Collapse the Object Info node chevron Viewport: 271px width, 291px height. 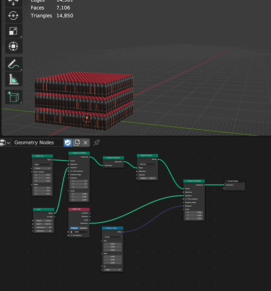click(70, 209)
